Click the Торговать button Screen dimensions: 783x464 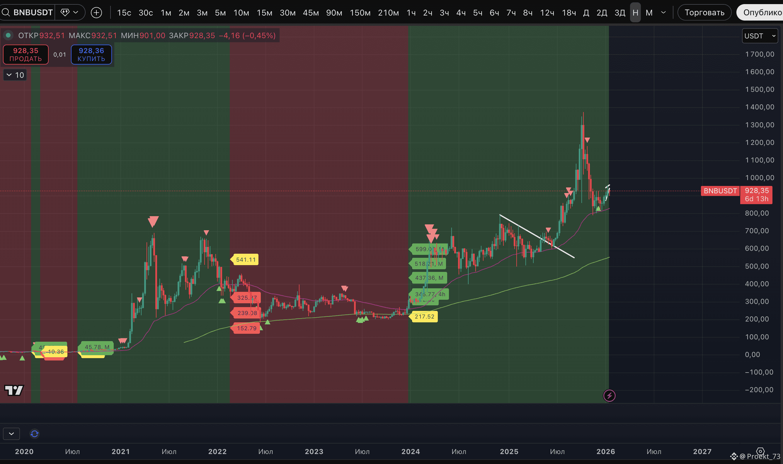[x=704, y=13]
